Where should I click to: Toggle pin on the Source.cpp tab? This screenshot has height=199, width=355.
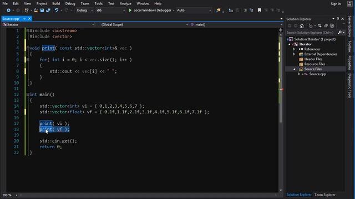(x=24, y=19)
